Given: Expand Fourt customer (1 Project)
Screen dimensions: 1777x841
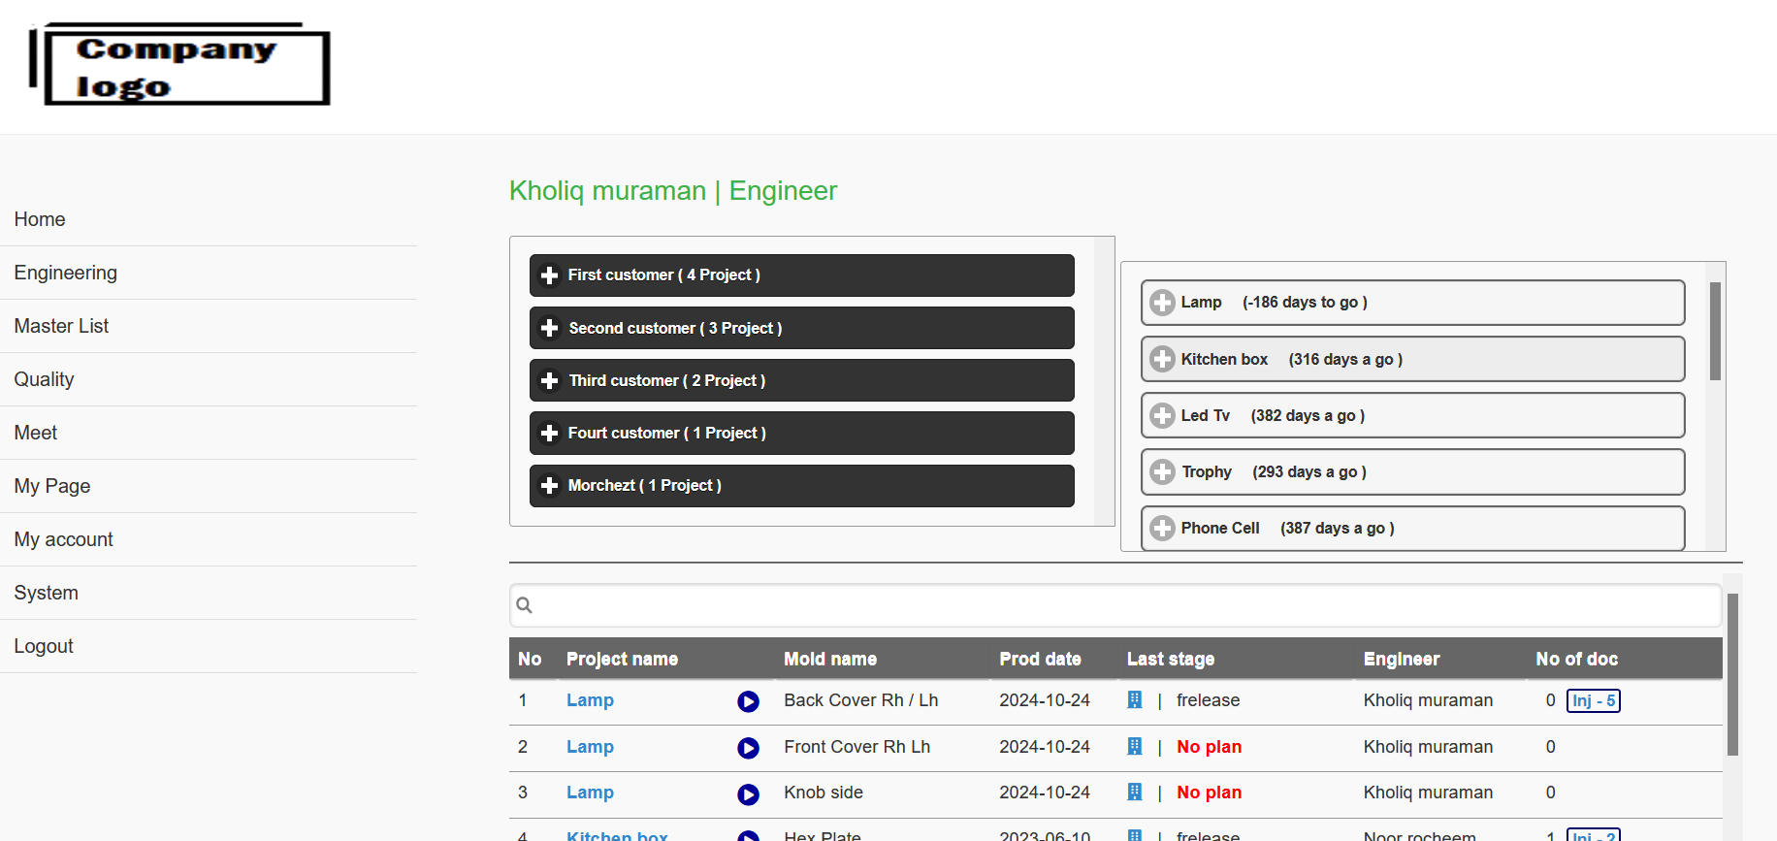Looking at the screenshot, I should (801, 433).
